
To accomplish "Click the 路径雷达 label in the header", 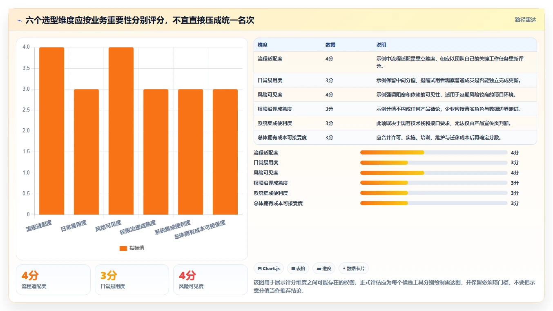I will coord(525,20).
